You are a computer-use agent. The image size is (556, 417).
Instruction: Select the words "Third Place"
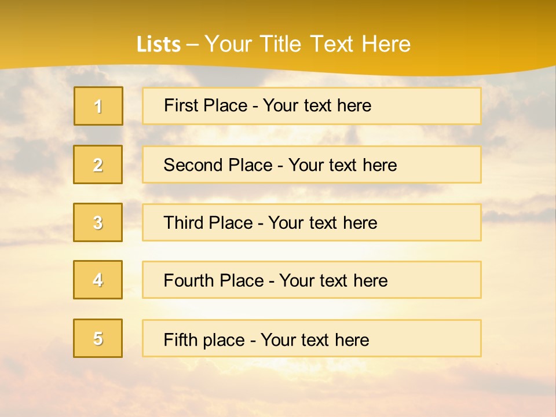(208, 223)
